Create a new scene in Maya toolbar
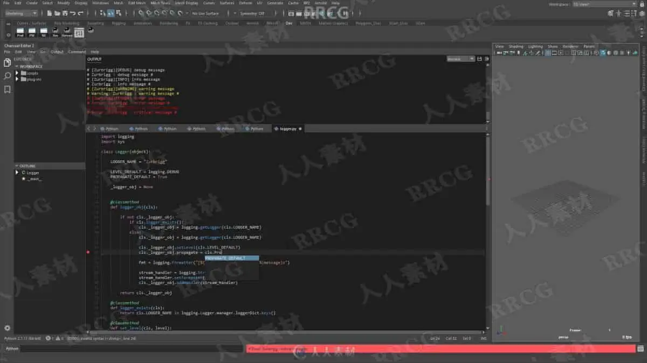647x363 pixels. (50, 13)
